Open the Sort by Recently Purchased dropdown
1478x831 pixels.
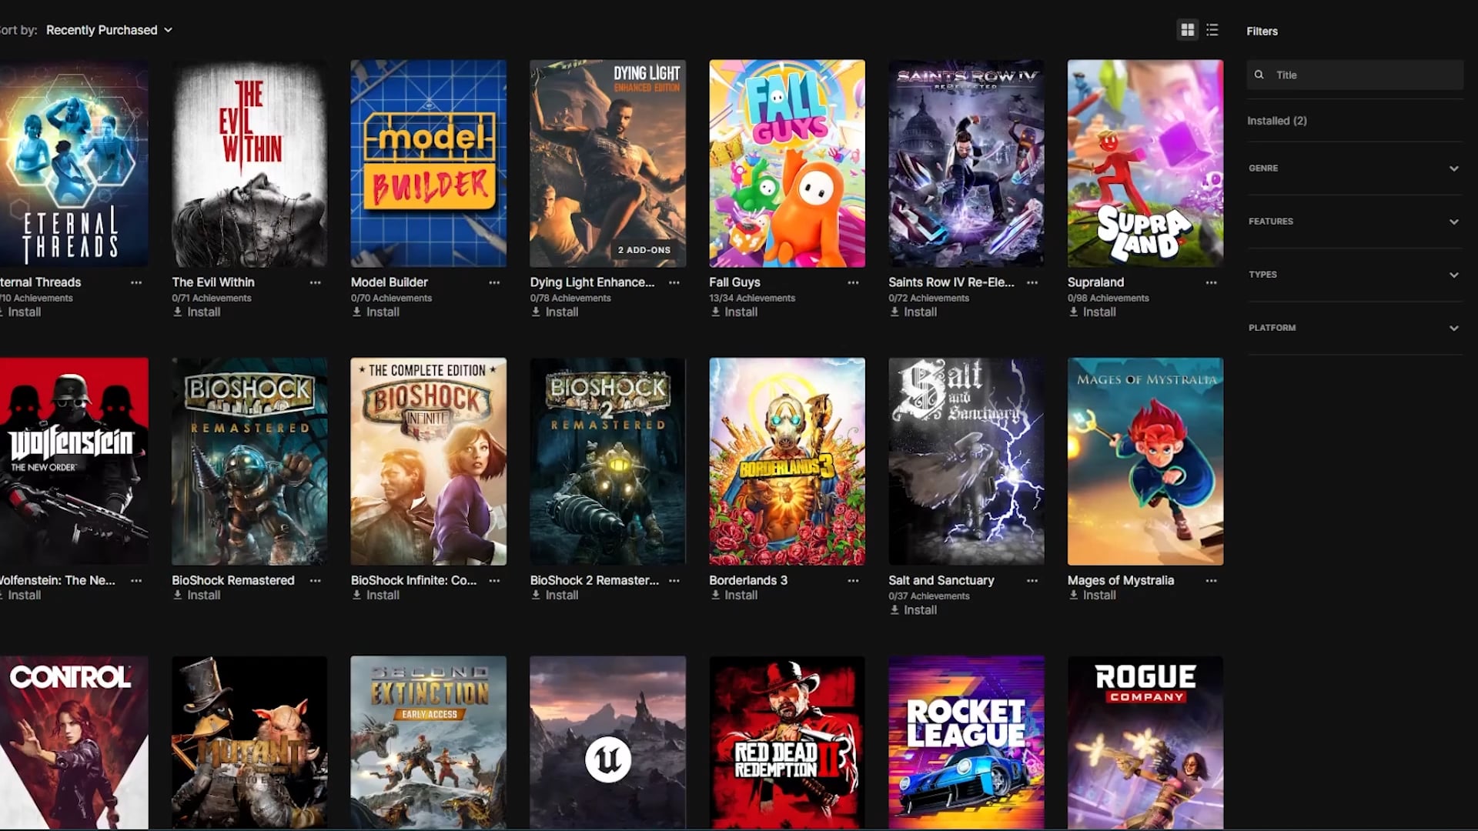(x=109, y=30)
